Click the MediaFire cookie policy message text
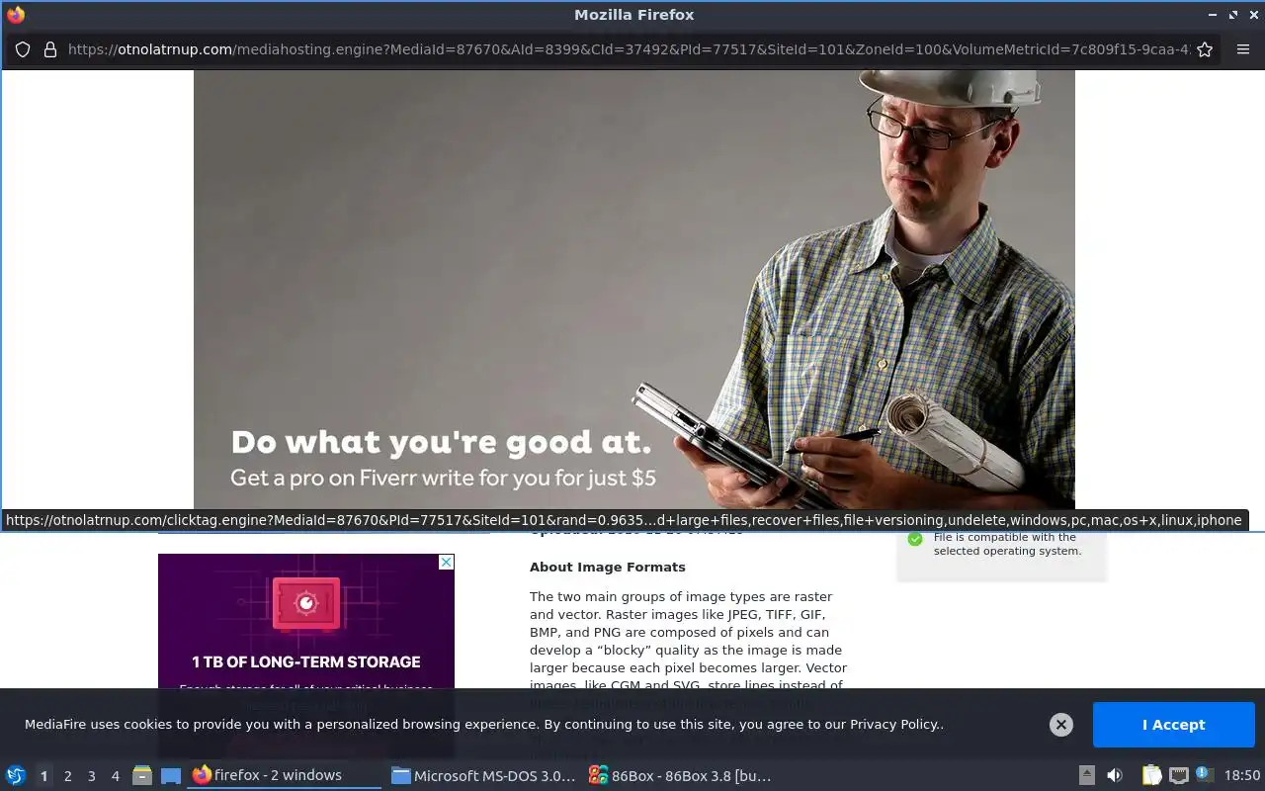Screen dimensions: 1265x791 [x=484, y=725]
